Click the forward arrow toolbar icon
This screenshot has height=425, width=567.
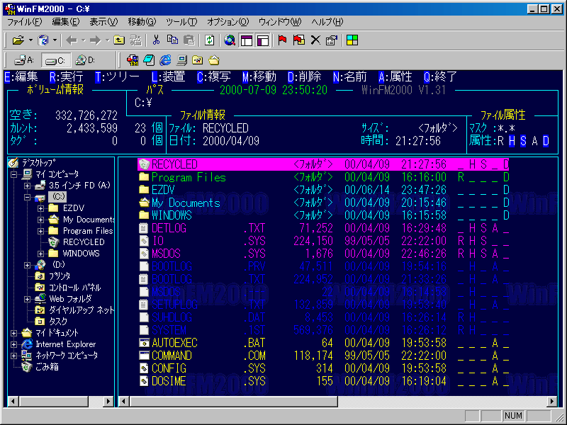[96, 40]
